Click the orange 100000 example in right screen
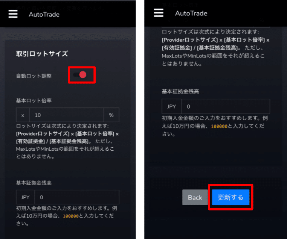 (219, 126)
